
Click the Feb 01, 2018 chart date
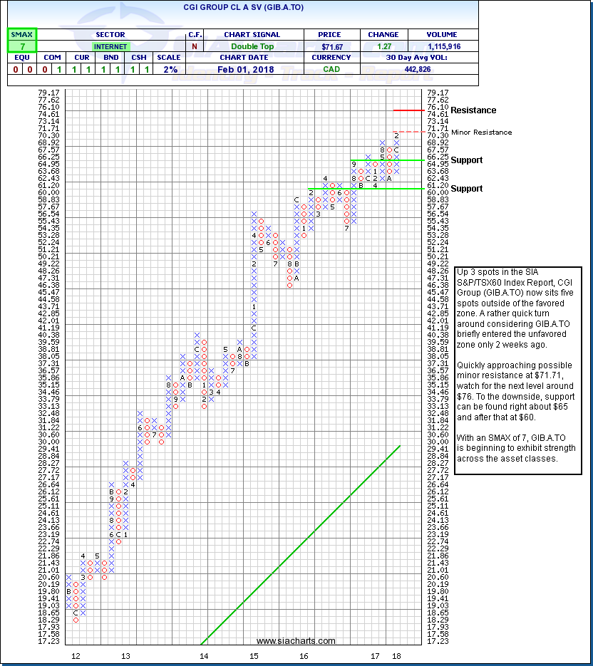tap(243, 69)
